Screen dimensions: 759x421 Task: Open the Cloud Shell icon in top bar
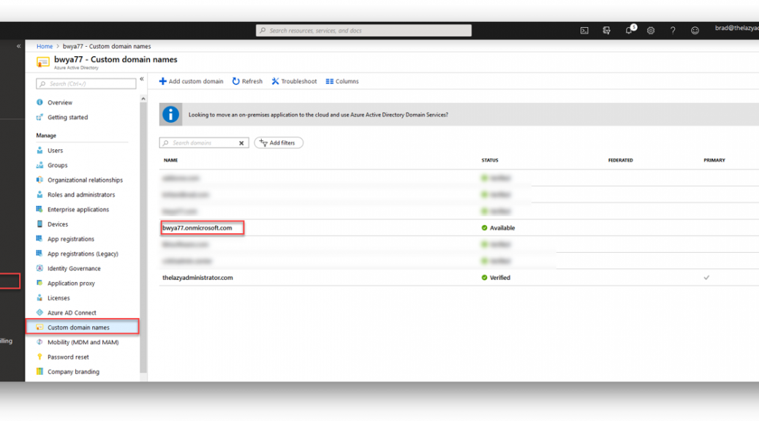[584, 31]
